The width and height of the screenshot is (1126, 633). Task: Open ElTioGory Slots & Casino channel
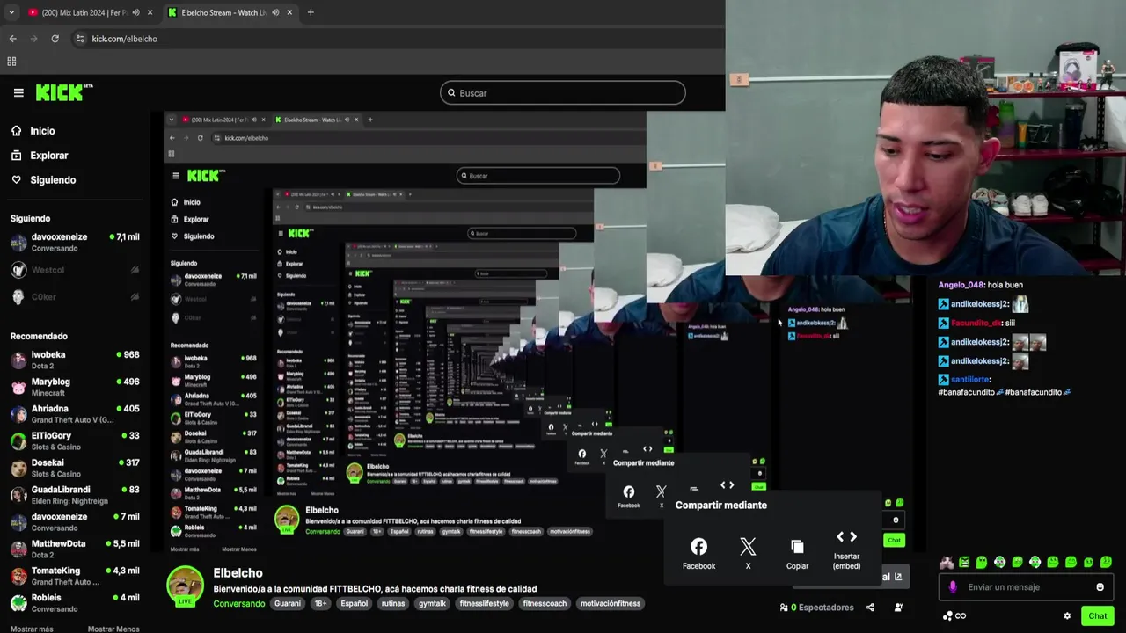pos(75,440)
